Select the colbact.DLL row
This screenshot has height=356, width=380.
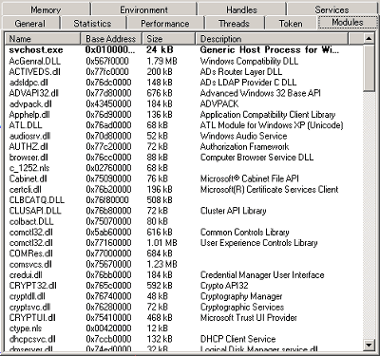[x=183, y=221]
